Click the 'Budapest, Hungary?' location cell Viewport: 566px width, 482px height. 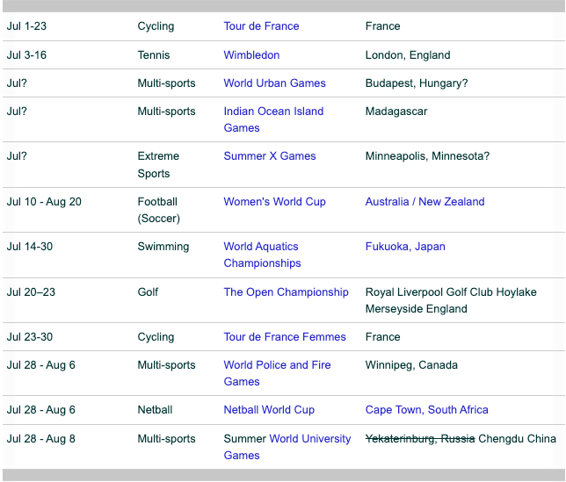tap(417, 83)
